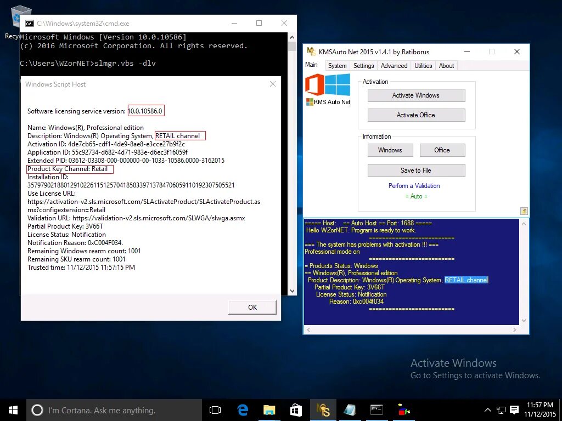Click the KMSAuto log scroll down arrow
Screen dimensions: 562x421
click(x=524, y=320)
